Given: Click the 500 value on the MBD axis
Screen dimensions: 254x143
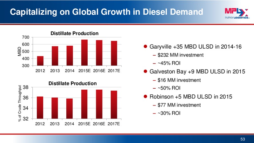Looking at the screenshot, I should (x=26, y=51).
